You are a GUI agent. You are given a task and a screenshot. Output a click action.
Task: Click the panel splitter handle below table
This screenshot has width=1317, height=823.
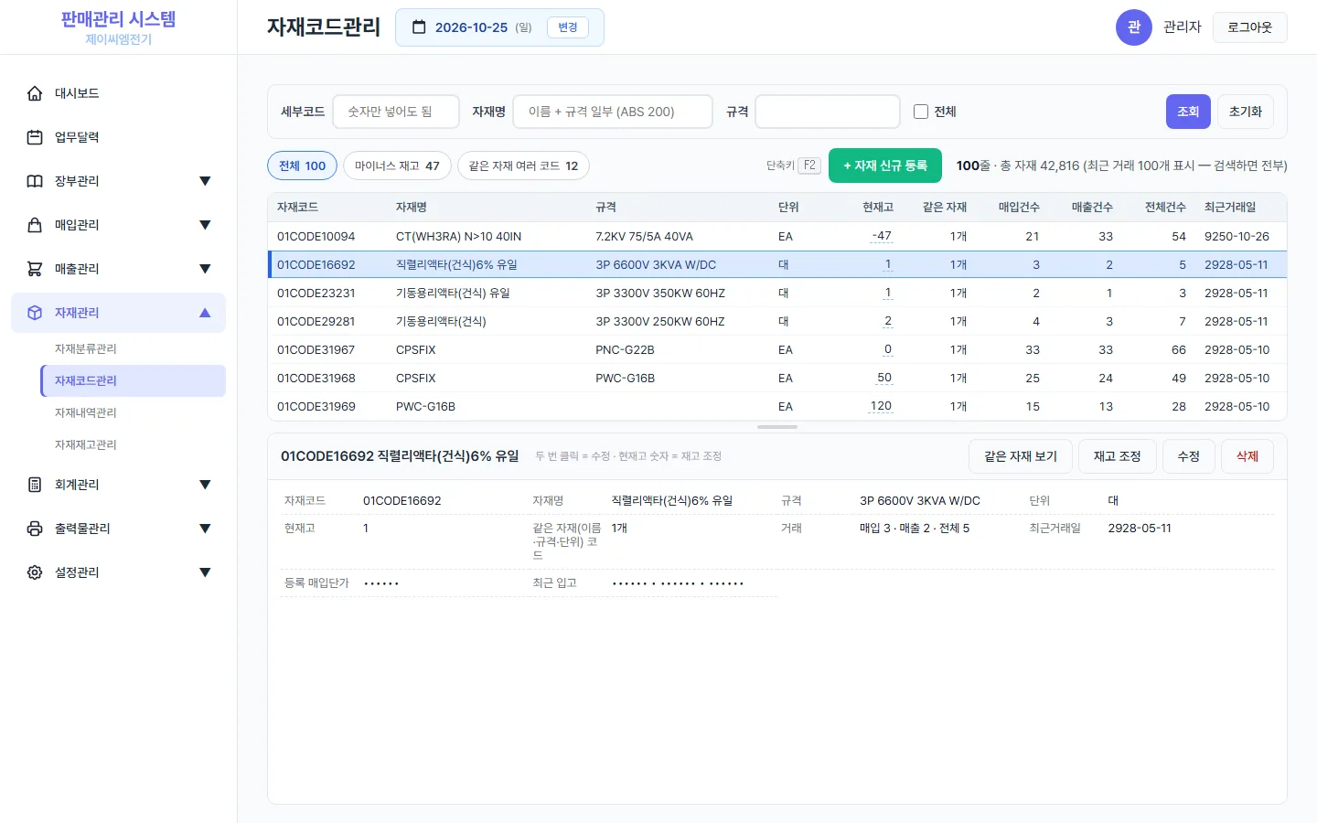(777, 427)
